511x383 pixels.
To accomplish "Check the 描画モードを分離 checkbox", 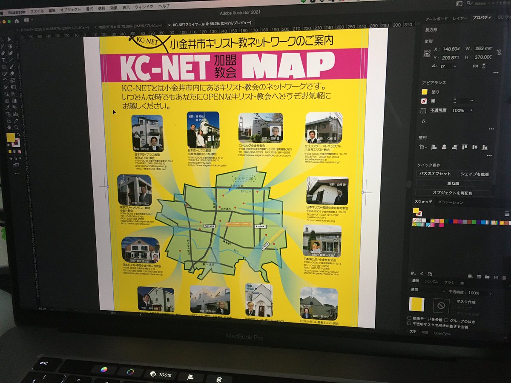I will tap(409, 318).
